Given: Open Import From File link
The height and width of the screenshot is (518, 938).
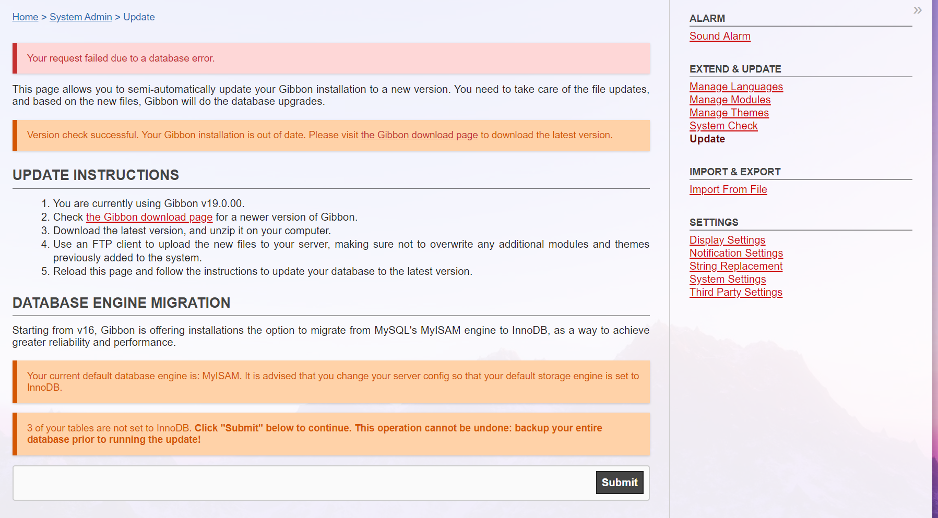Looking at the screenshot, I should [728, 189].
